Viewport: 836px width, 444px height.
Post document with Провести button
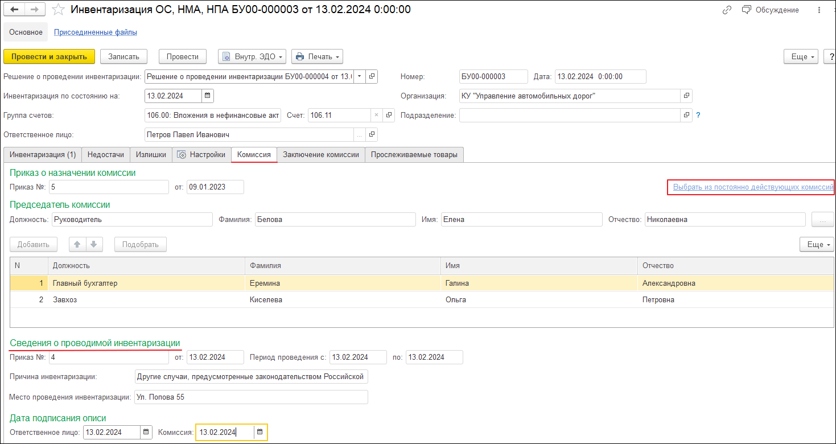(x=183, y=56)
